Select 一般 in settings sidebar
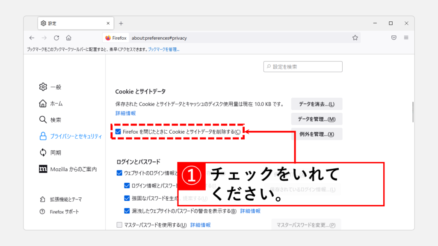438x246 pixels. [56, 87]
